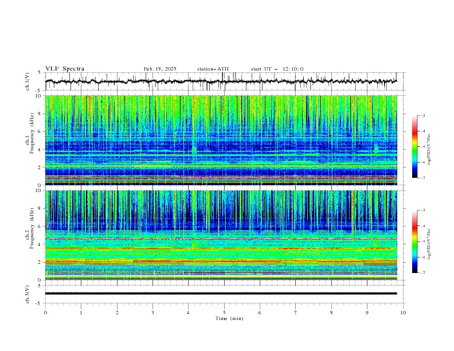Click time axis tick label "7"
Image resolution: width=454 pixels, height=351 pixels.
(296, 313)
